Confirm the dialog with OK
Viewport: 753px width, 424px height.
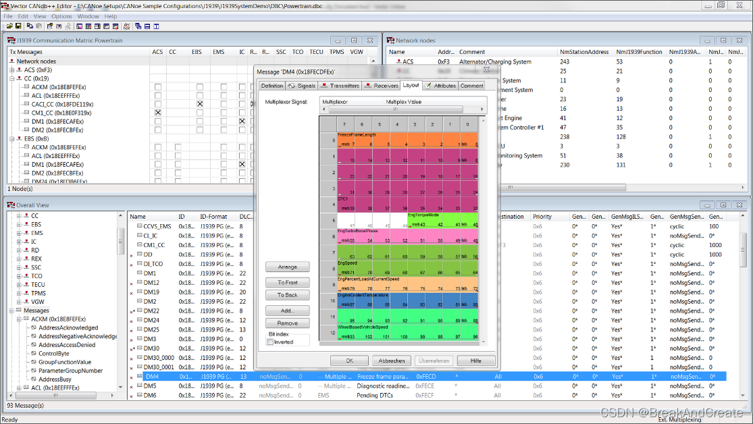349,361
